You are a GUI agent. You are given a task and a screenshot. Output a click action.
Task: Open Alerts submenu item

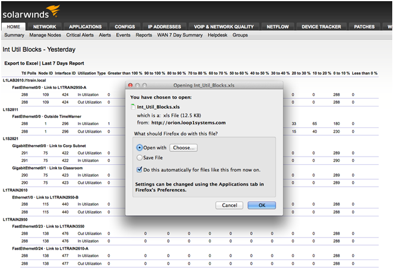point(105,35)
